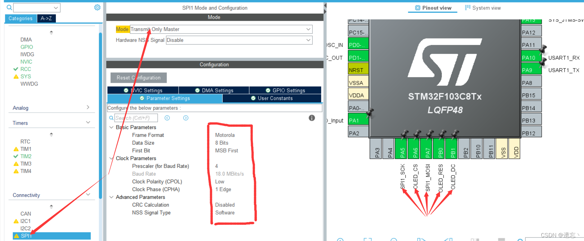Open the User Constants tab
The image size is (584, 241).
click(x=272, y=98)
